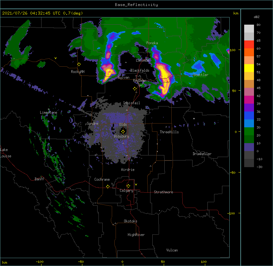Pick the orange 57-60 dBZ legend swatch
The width and height of the screenshot is (273, 266).
click(249, 52)
